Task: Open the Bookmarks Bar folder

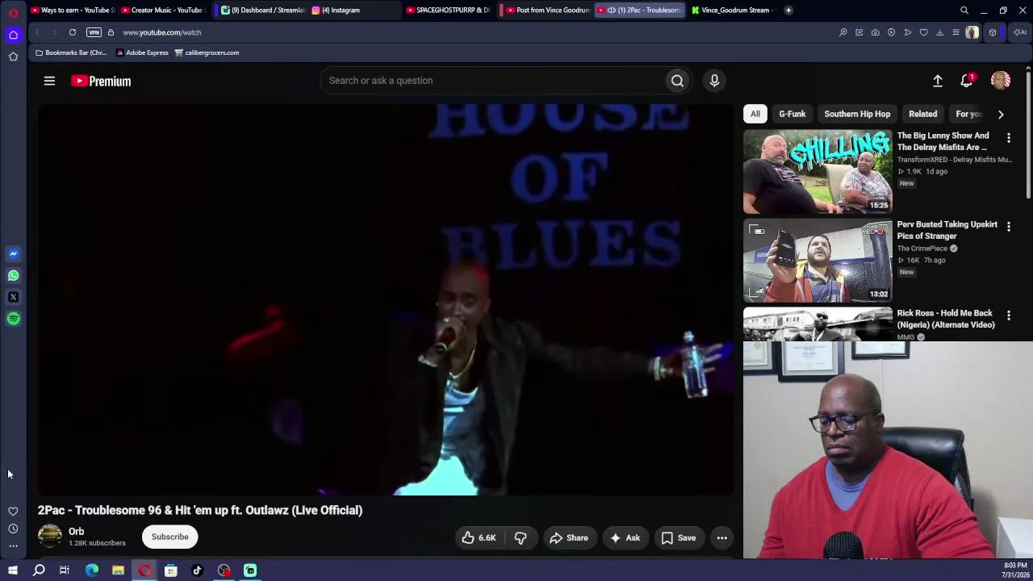Action: (x=71, y=52)
